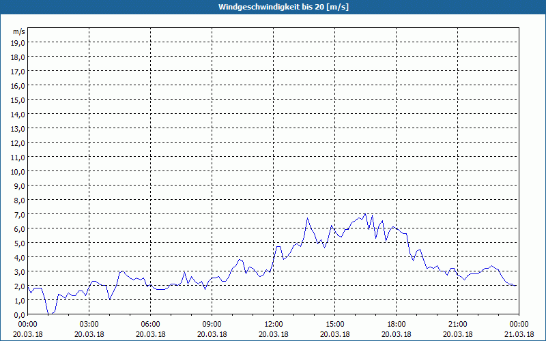Click the 10,0 y-axis value
The image size is (546, 341).
tap(18, 172)
